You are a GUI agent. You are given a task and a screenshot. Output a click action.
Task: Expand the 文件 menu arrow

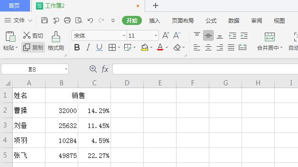click(30, 20)
